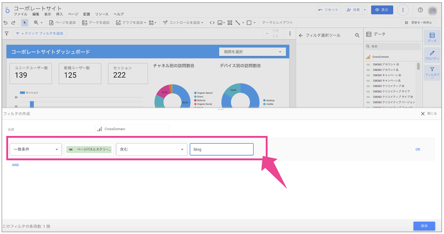
Task: Click the blue View button
Action: [x=382, y=10]
